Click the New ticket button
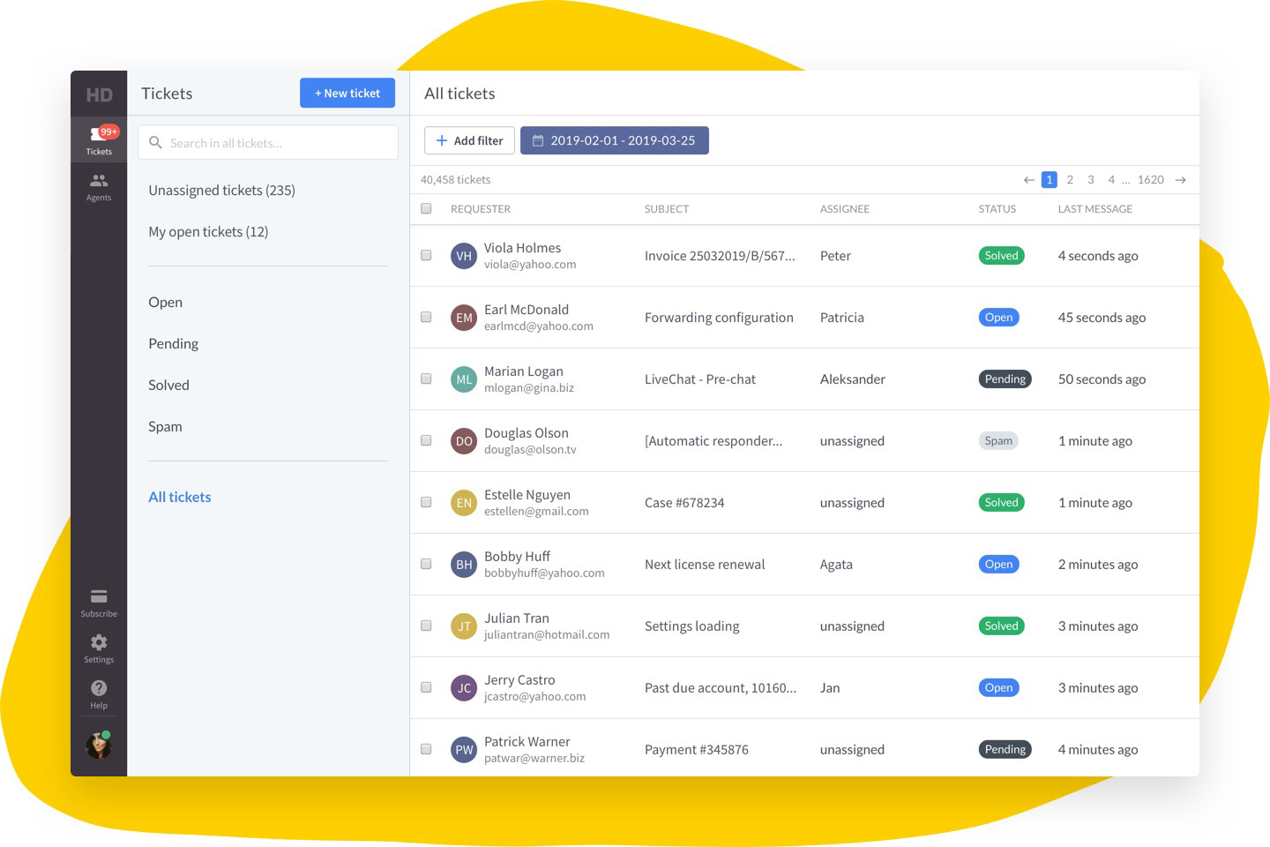This screenshot has height=847, width=1270. 347,93
